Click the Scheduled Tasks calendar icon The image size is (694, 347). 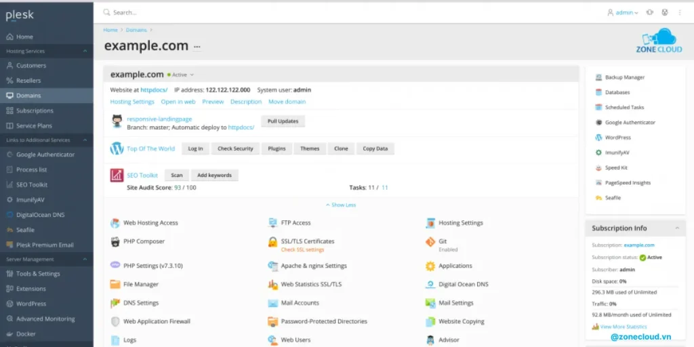pos(598,107)
